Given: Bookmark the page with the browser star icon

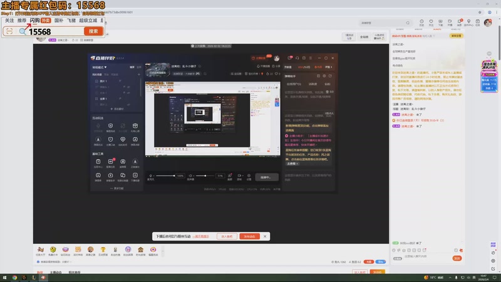Looking at the screenshot, I should pos(480,12).
